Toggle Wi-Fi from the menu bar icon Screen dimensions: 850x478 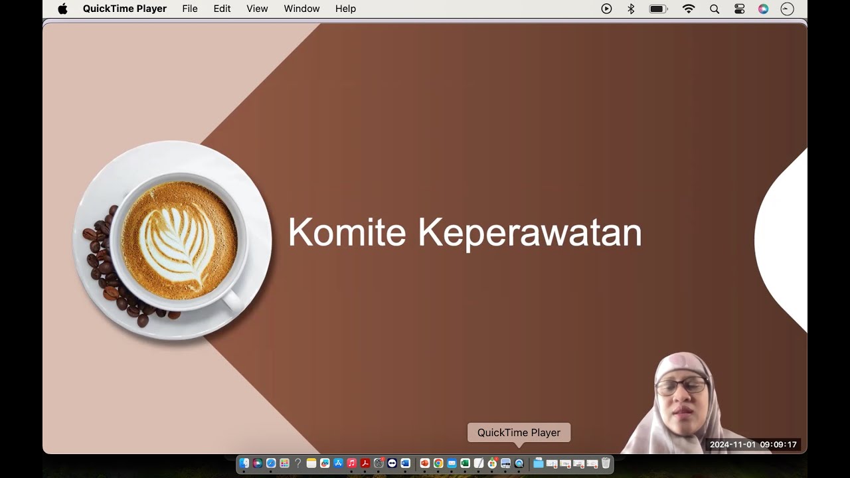coord(689,9)
